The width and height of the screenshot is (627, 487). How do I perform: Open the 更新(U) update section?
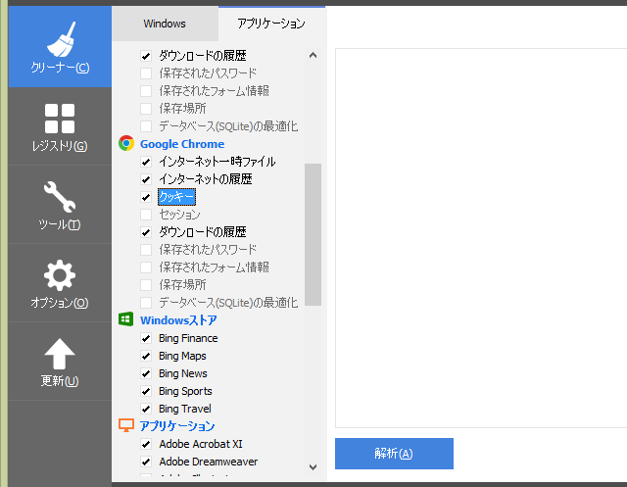tap(60, 362)
